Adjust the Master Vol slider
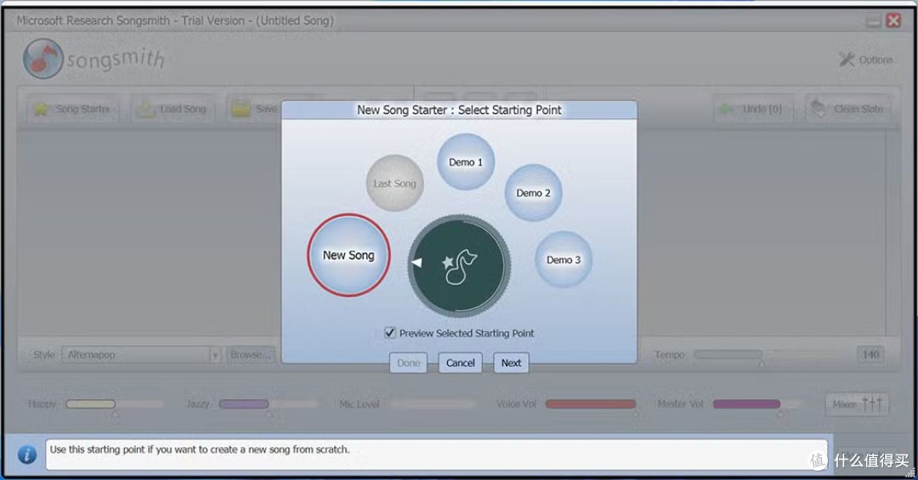The width and height of the screenshot is (918, 480). 757,404
